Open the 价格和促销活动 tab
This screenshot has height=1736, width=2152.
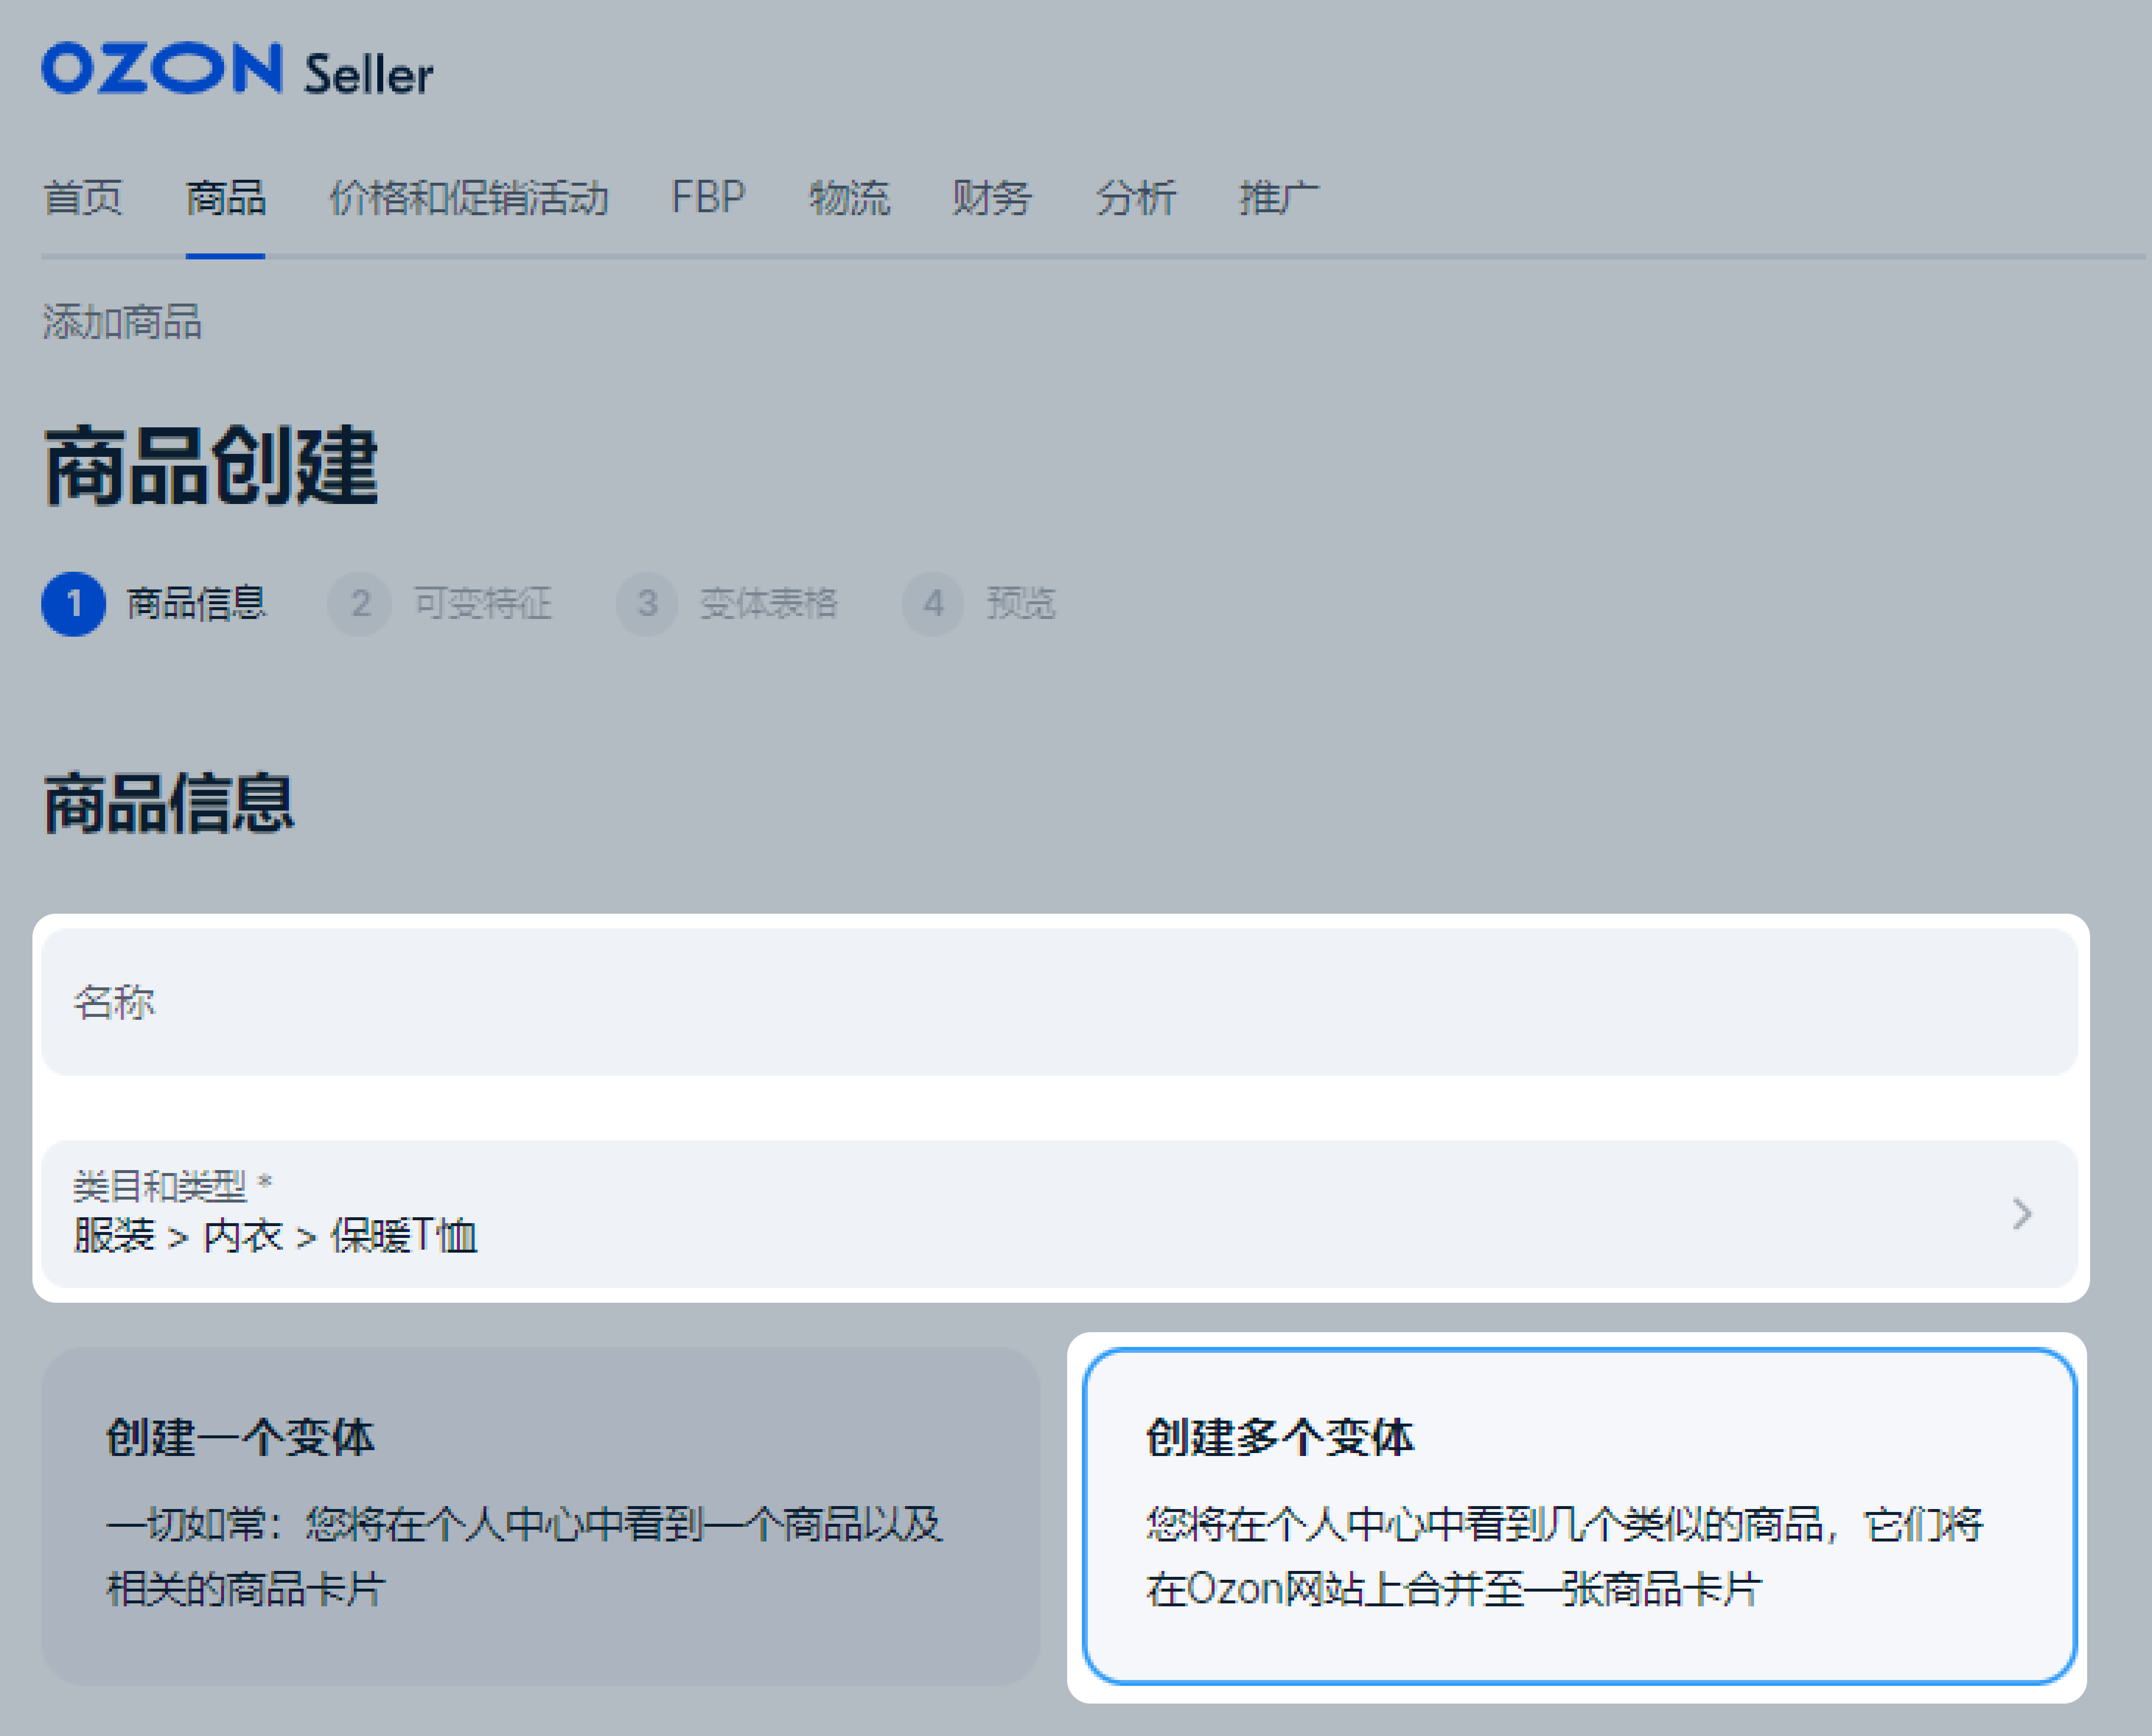469,198
